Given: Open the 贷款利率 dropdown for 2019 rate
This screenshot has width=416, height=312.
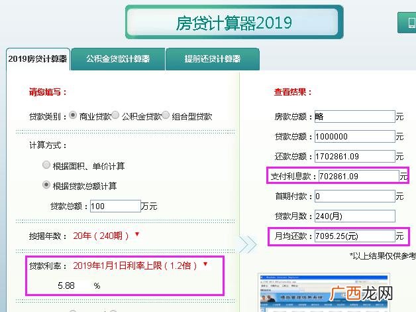Looking at the screenshot, I should click(x=140, y=266).
